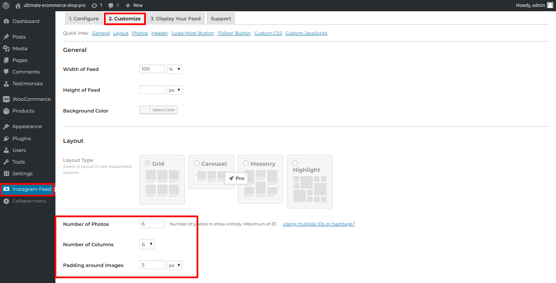Open the WooCommerce menu item
The height and width of the screenshot is (283, 556).
tap(28, 99)
